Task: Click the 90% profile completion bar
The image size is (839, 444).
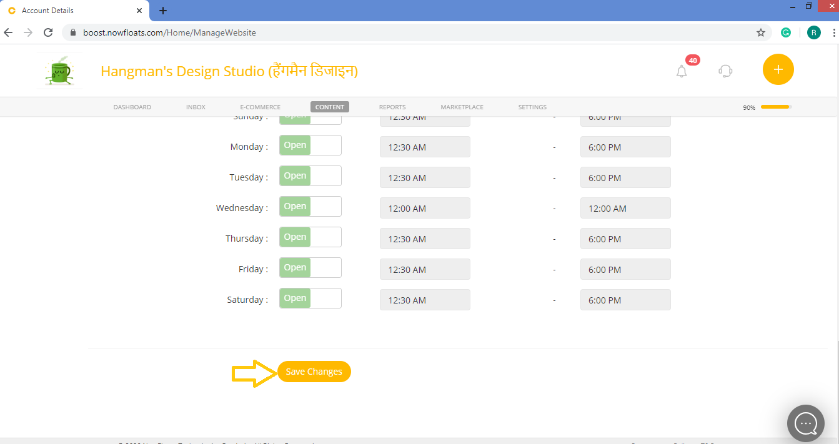Action: tap(776, 107)
